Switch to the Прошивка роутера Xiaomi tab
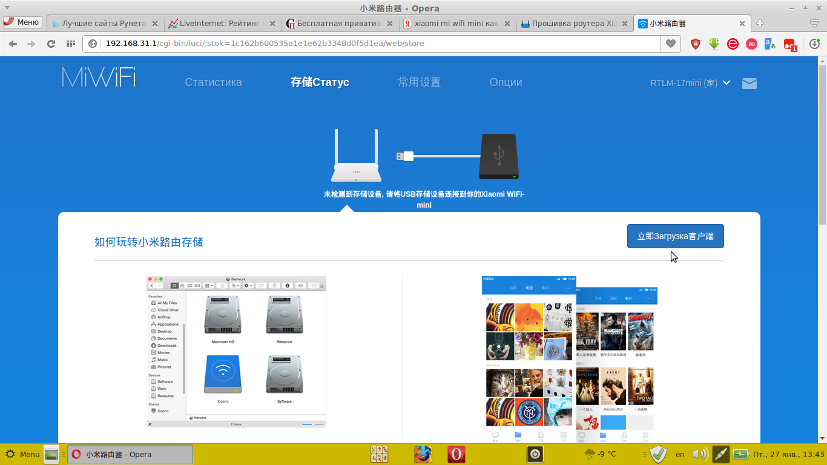 (x=575, y=24)
